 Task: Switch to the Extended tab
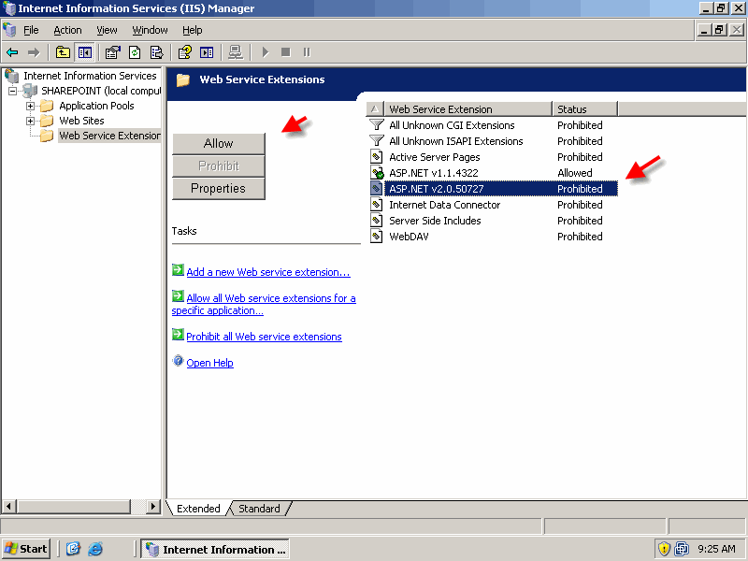198,509
